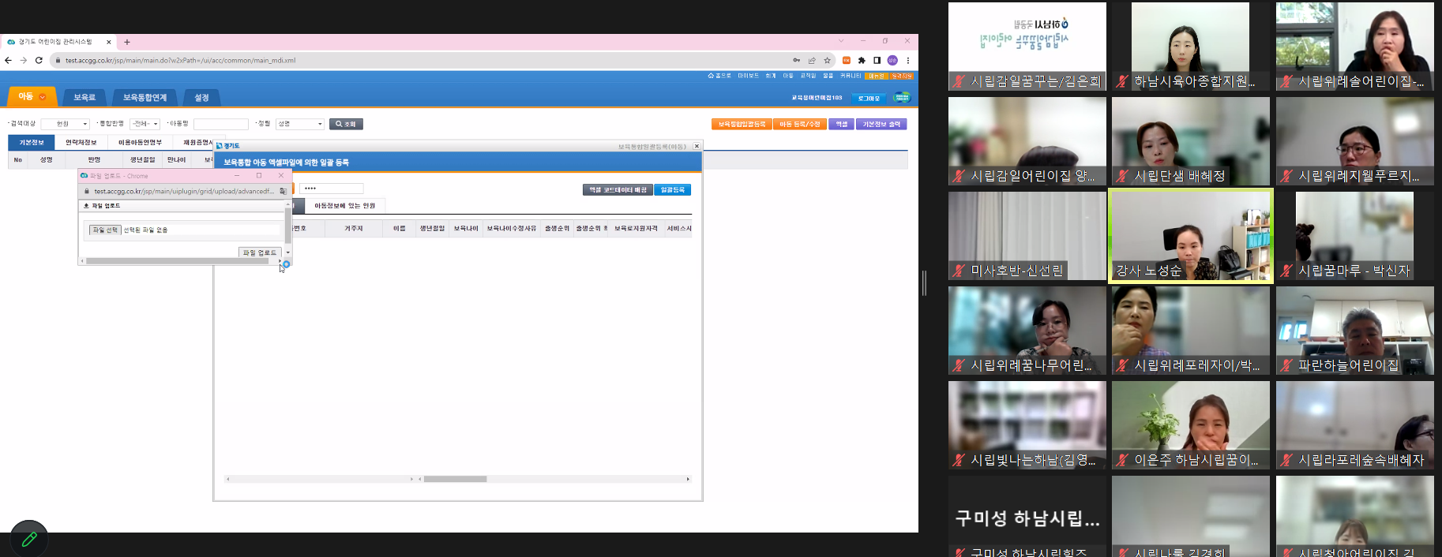Click the 홈으로 home link
This screenshot has width=1442, height=557.
[x=719, y=76]
